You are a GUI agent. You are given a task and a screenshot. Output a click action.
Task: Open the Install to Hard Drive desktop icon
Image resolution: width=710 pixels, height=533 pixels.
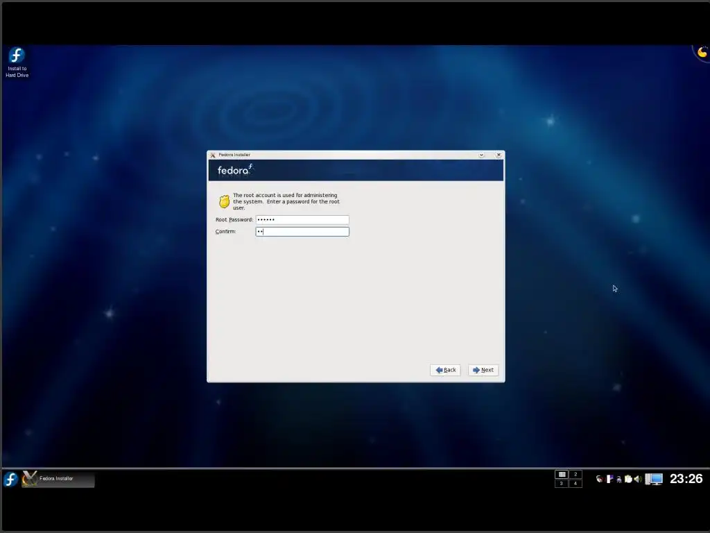[x=17, y=62]
